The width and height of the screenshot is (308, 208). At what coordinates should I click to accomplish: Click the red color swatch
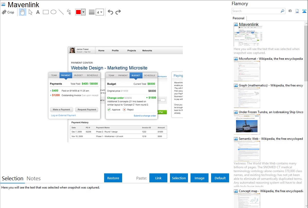coord(78,12)
